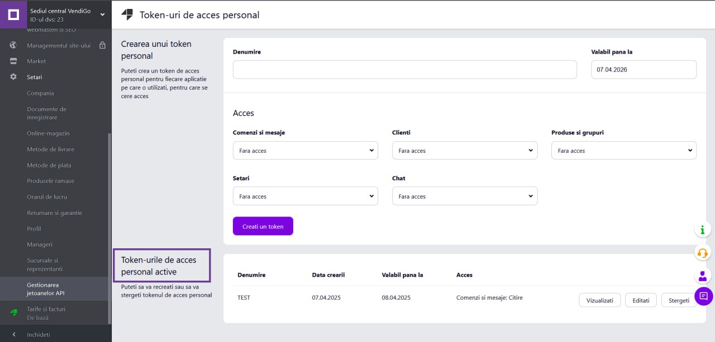Click the sidebar vertical scrollbar

click(x=109, y=228)
